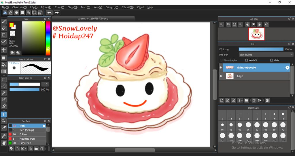Click the Redo arrow in the toolbar
295x156 pixels.
tap(56, 13)
